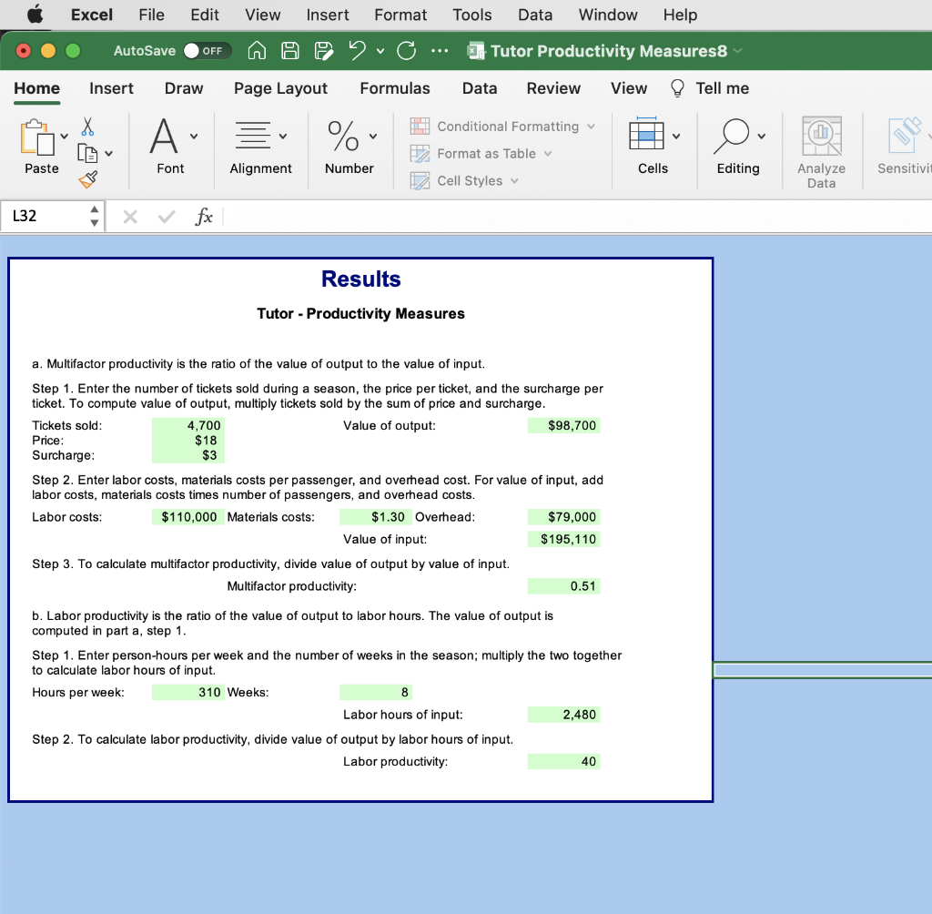Switch to the Formulas ribbon tab
Viewport: 932px width, 914px height.
(x=394, y=88)
